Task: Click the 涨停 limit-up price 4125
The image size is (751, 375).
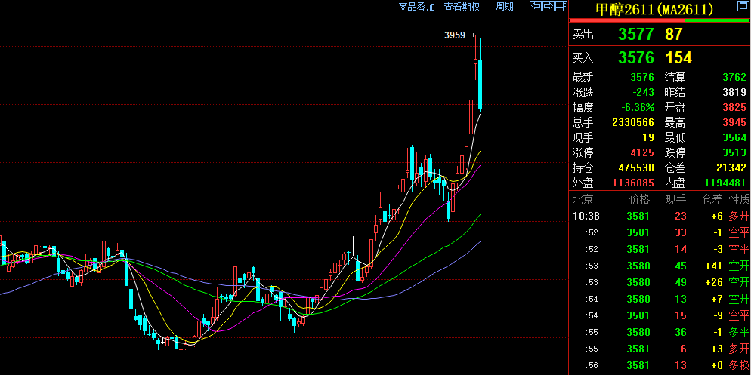Action: pos(641,153)
